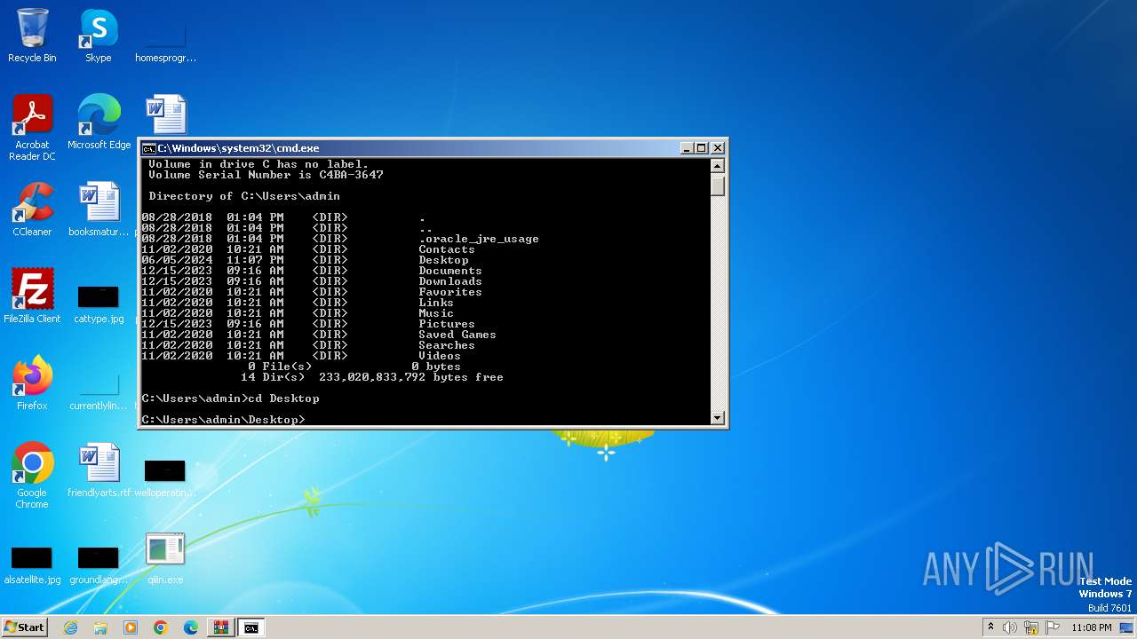
Task: Click the C:\Users\admin\Desktop> prompt
Action: pyautogui.click(x=223, y=420)
